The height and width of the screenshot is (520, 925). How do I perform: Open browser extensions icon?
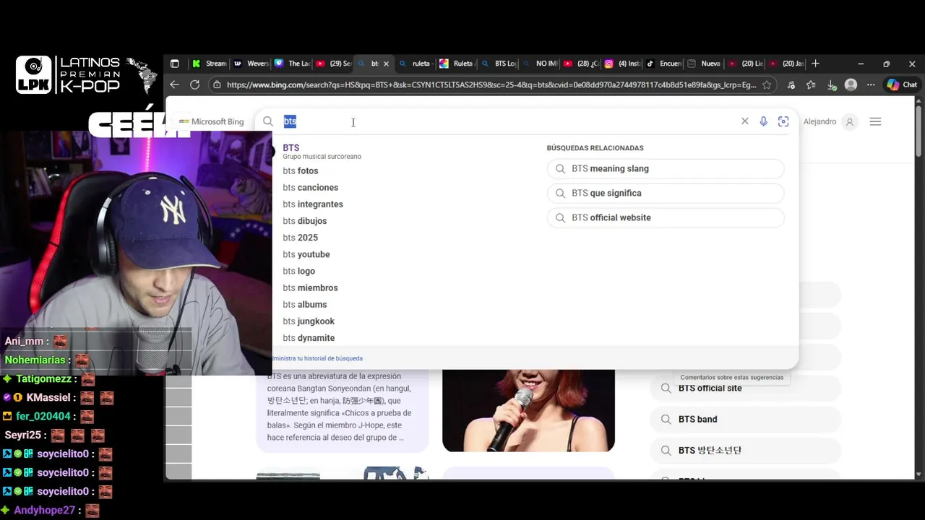791,84
